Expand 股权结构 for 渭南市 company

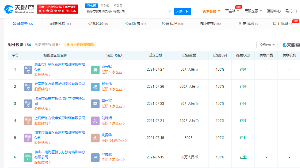point(42,143)
